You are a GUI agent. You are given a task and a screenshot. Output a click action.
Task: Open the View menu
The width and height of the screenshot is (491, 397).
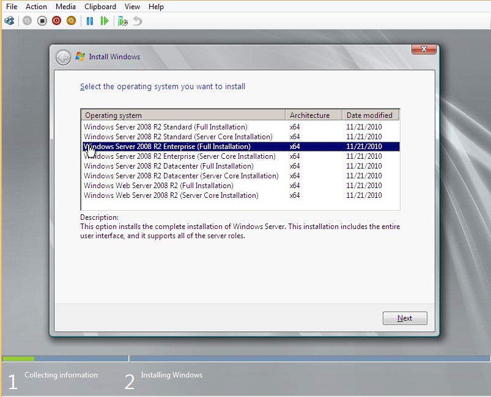click(x=132, y=7)
